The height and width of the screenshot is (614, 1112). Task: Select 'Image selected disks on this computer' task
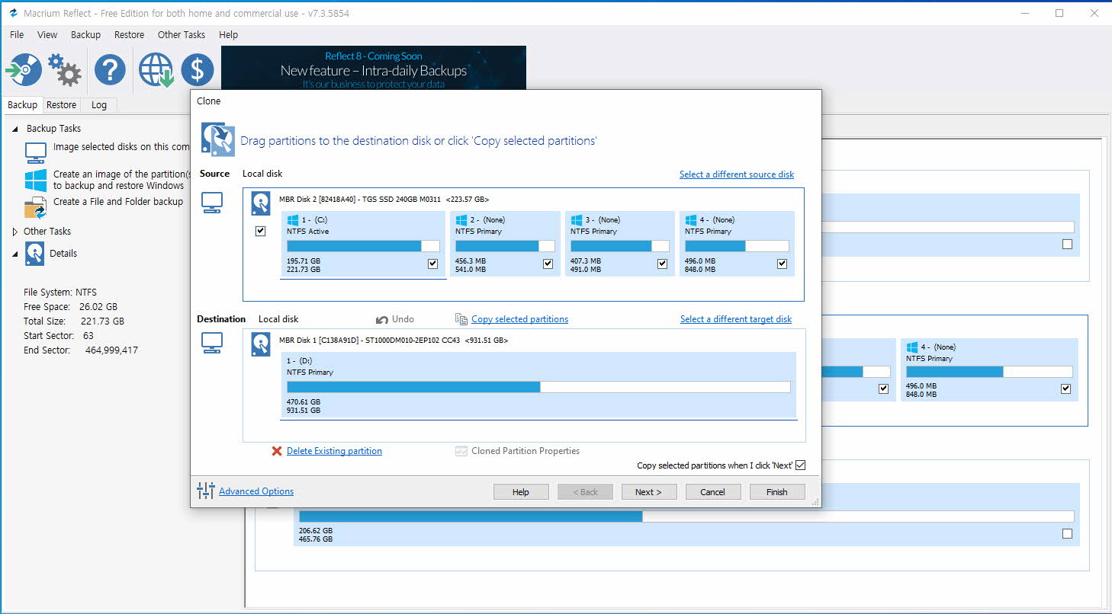coord(121,147)
